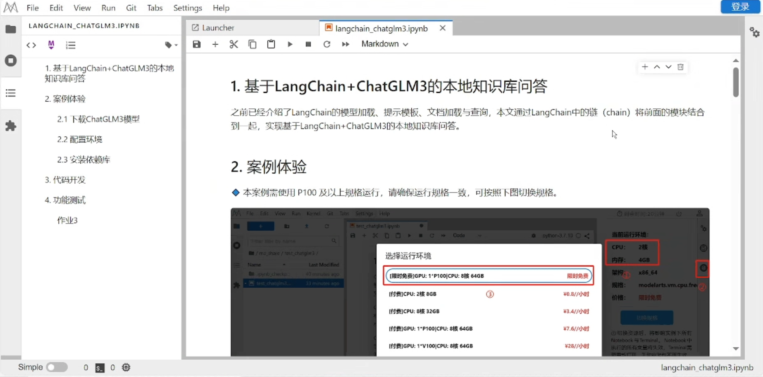Image resolution: width=763 pixels, height=377 pixels.
Task: Toggle markdown headings in table of contents
Action: pyautogui.click(x=51, y=45)
